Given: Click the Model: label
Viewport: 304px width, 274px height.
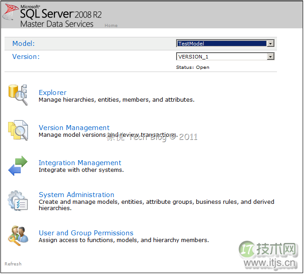Looking at the screenshot, I should (23, 44).
